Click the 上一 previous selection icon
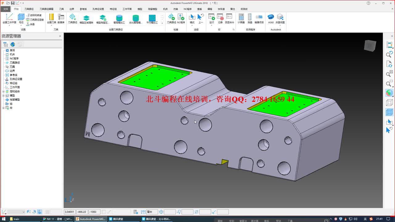The image size is (395, 222). (201, 17)
